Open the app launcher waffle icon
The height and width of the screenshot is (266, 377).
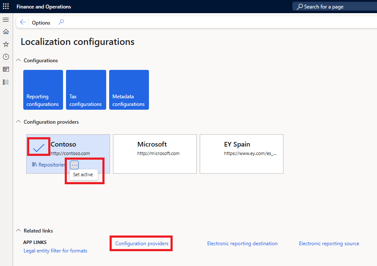[x=6, y=6]
